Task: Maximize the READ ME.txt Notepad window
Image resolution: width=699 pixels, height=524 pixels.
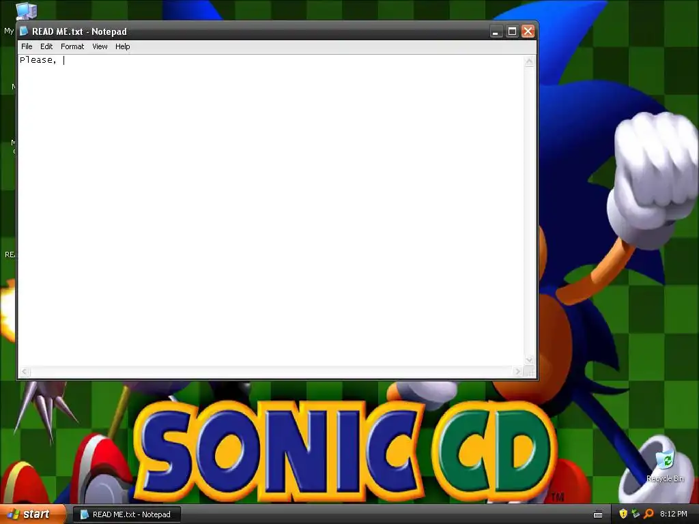Action: click(512, 31)
